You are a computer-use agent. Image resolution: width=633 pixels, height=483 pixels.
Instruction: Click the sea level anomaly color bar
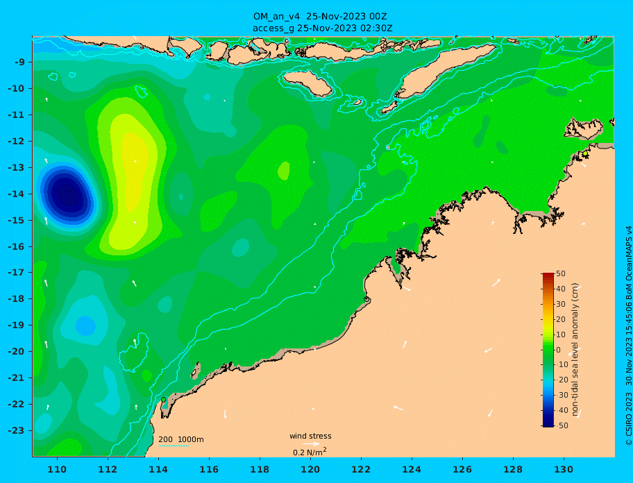coord(548,350)
